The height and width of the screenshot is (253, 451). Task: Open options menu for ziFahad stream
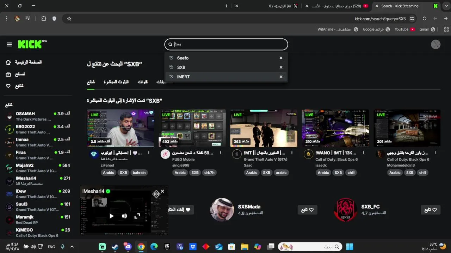click(x=149, y=153)
